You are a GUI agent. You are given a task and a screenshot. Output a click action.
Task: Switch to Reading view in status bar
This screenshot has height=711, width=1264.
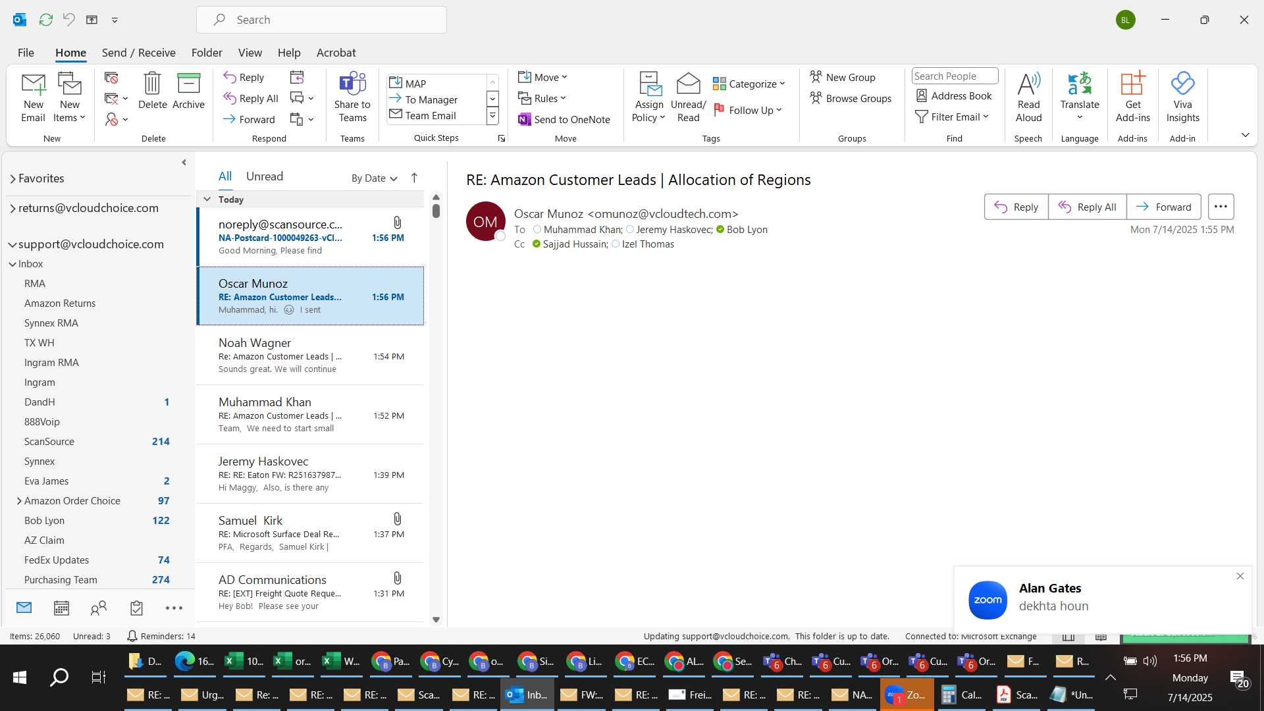click(x=1101, y=637)
